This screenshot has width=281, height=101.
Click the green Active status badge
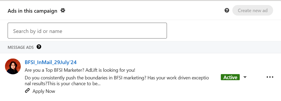(230, 77)
